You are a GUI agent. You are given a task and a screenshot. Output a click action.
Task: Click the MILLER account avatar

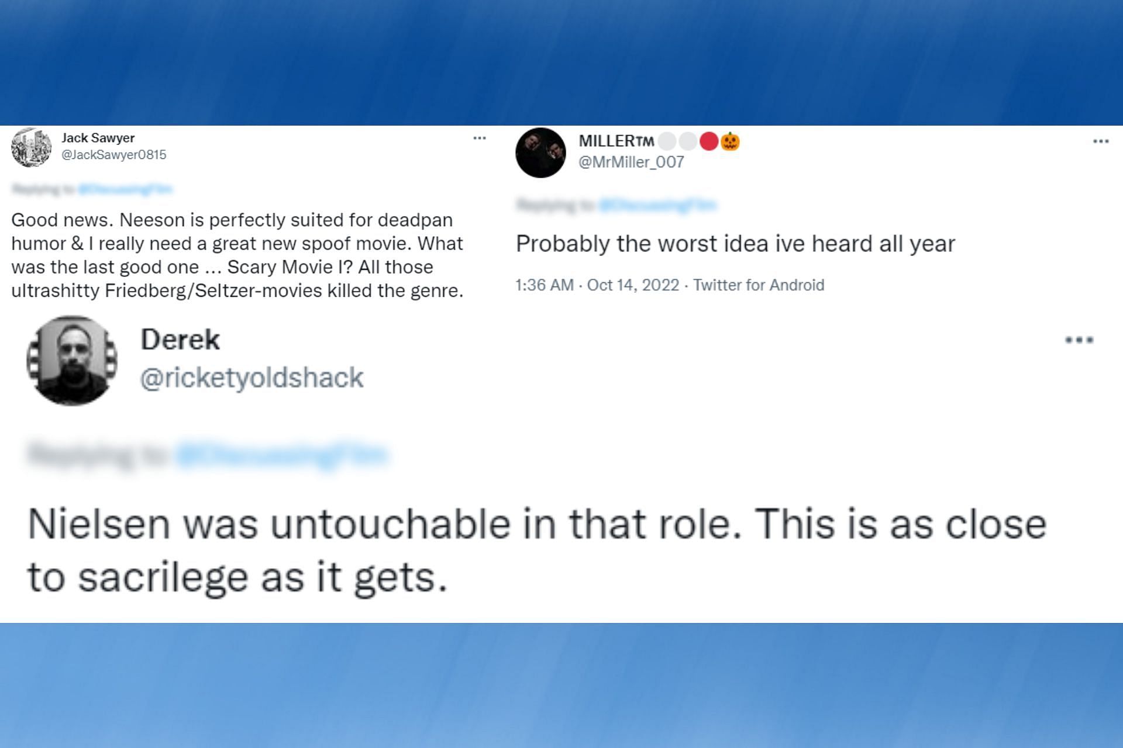click(x=540, y=153)
